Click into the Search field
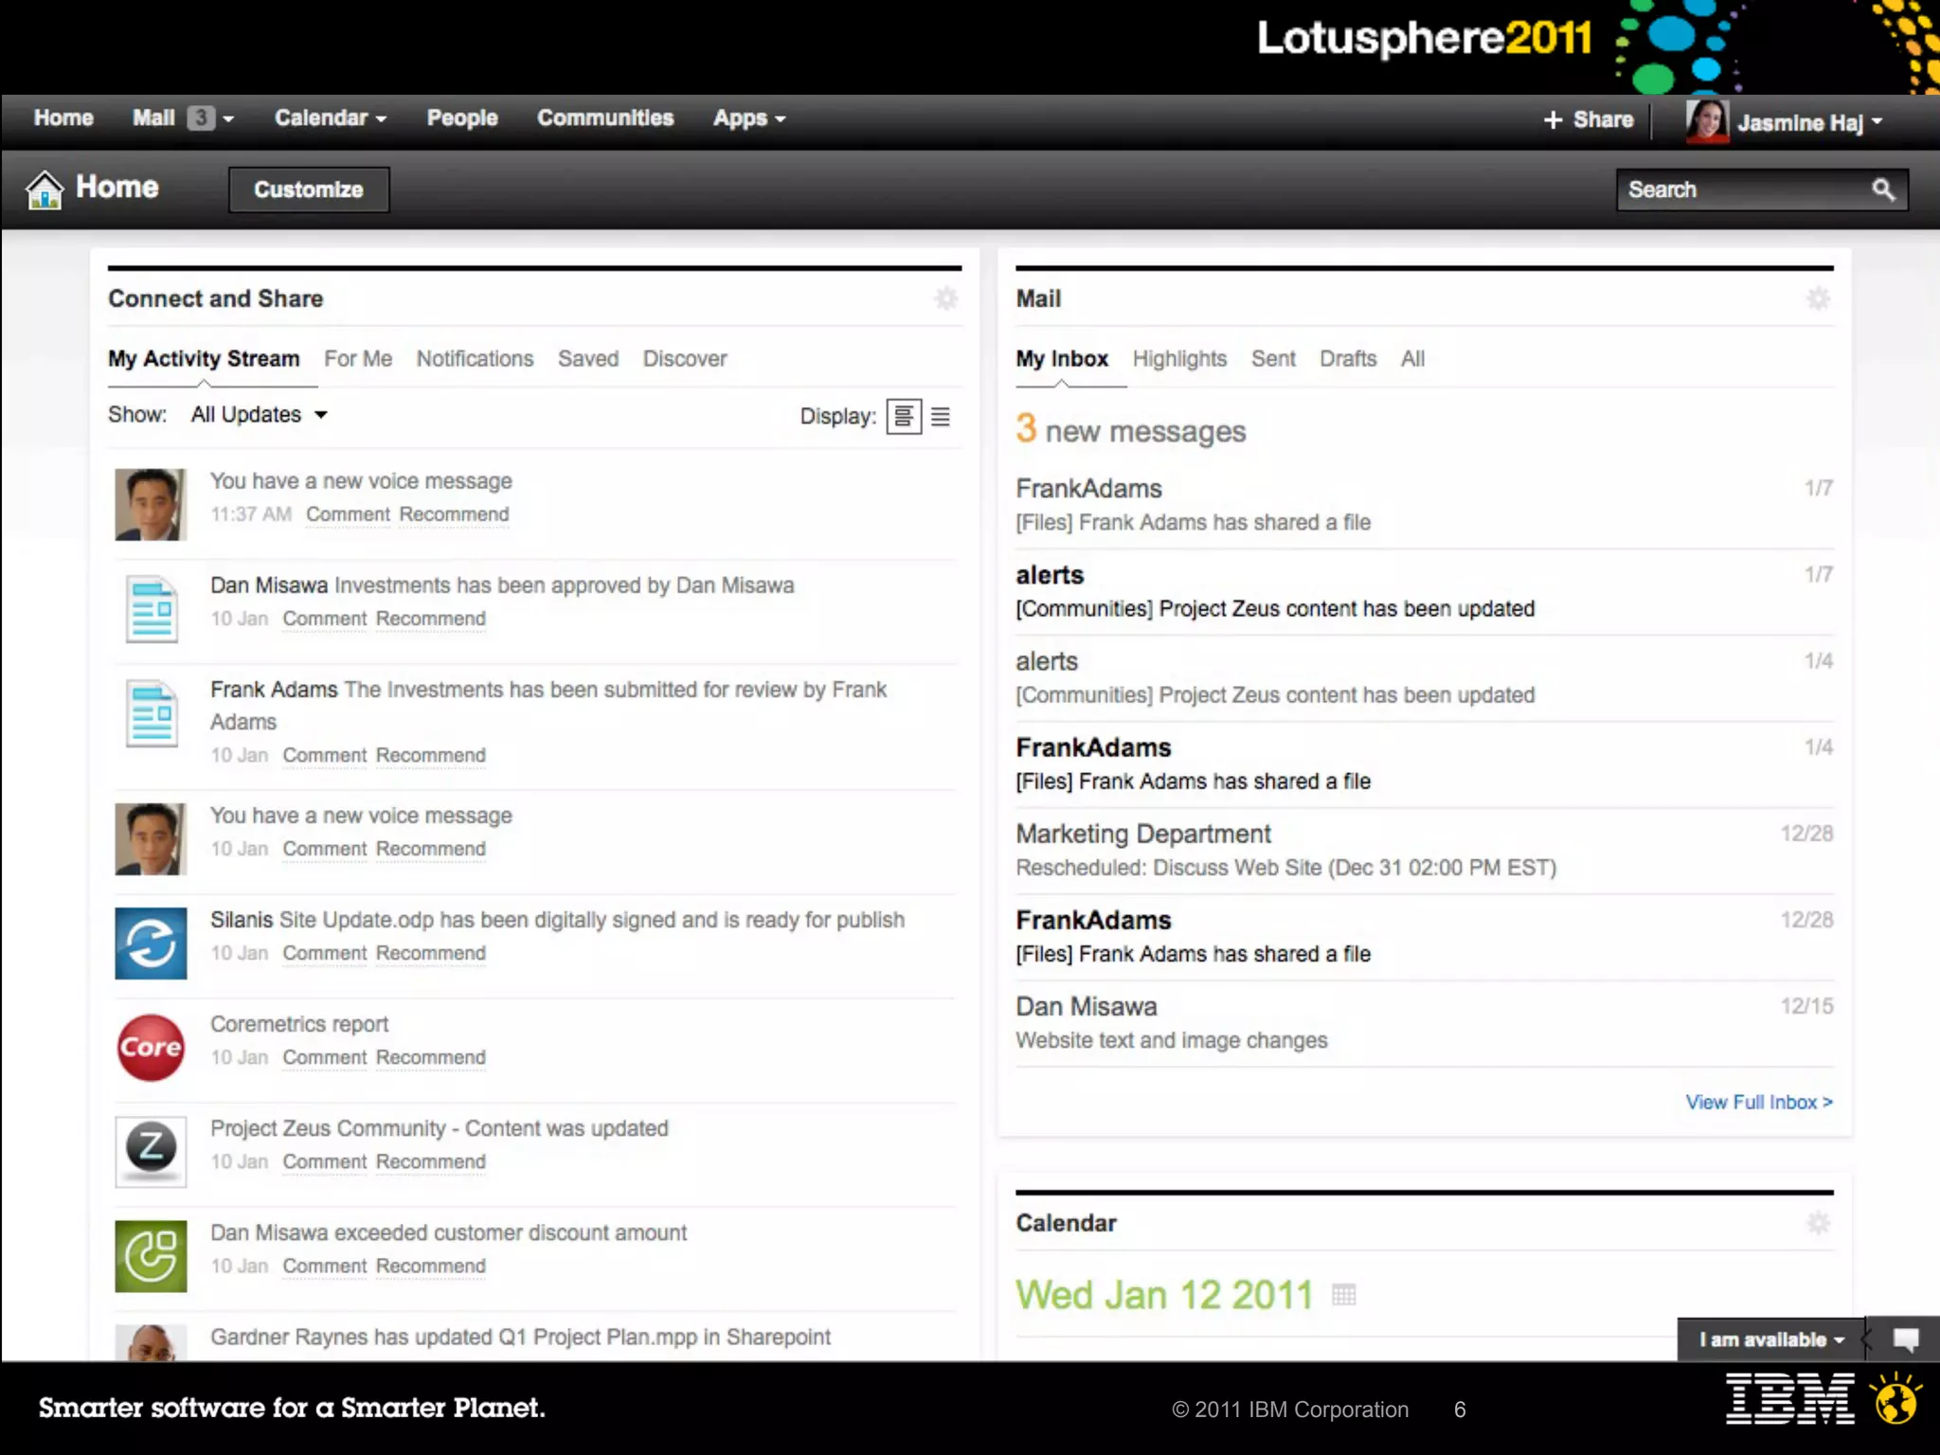Image resolution: width=1940 pixels, height=1455 pixels. click(1741, 190)
